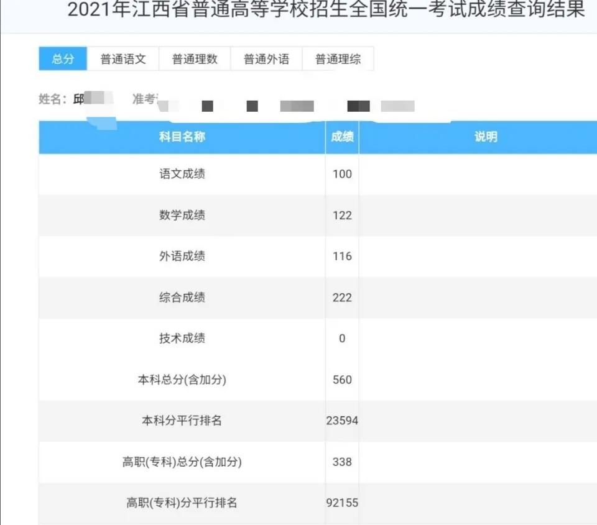Select the 技术成绩 row
This screenshot has width=597, height=525.
tap(182, 339)
